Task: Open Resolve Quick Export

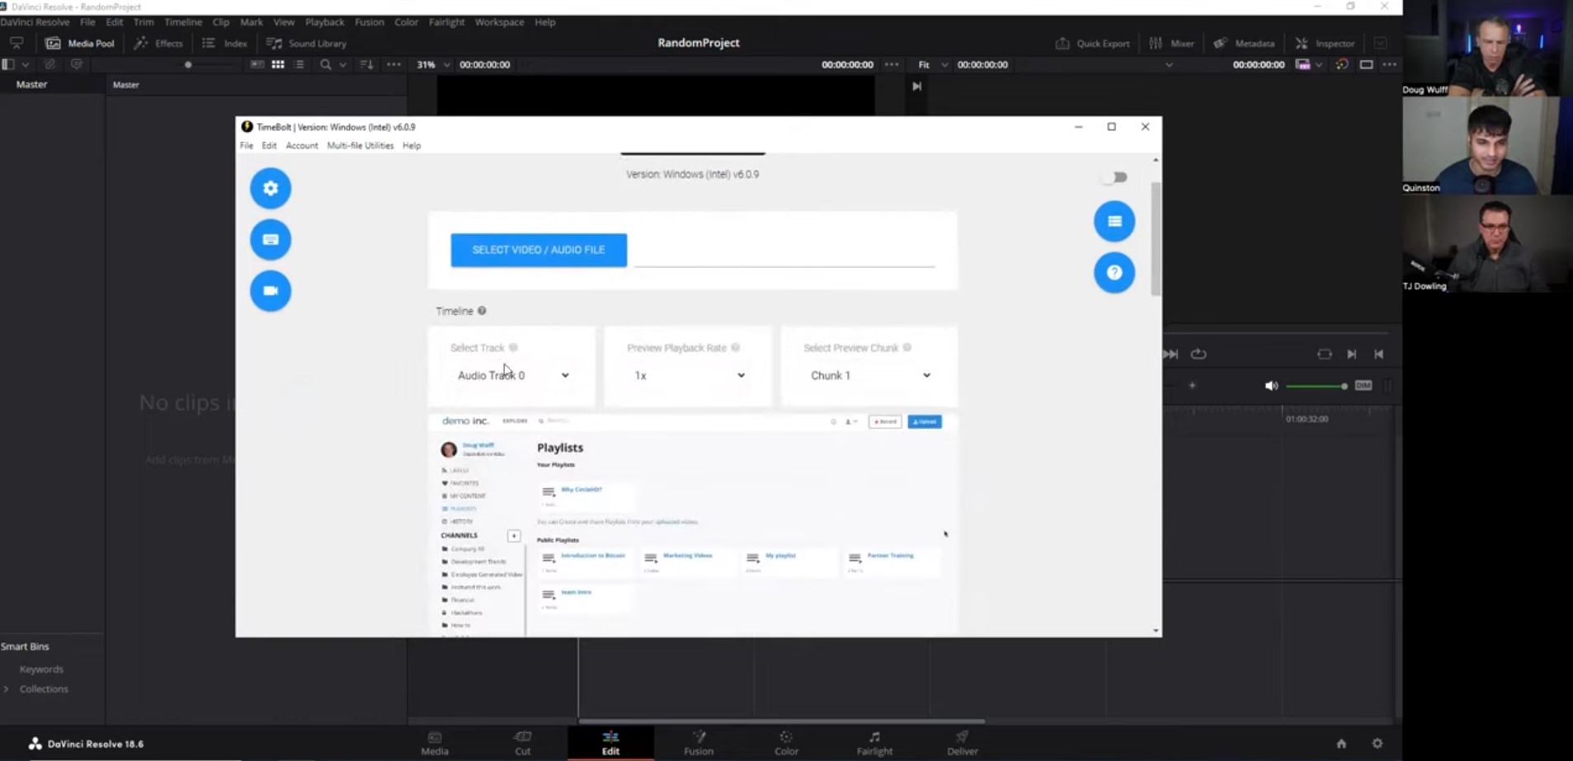Action: [1092, 43]
